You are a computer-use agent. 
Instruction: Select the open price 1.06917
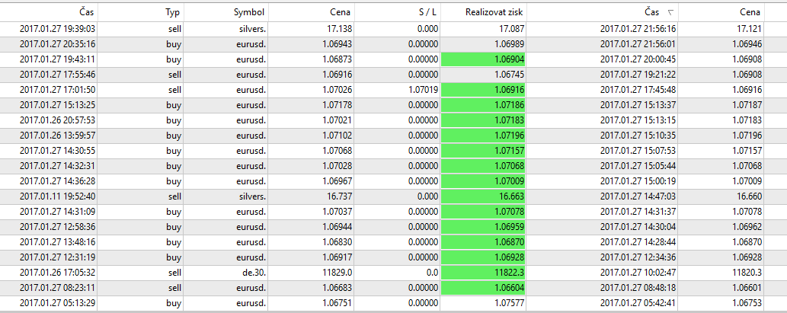tap(337, 258)
